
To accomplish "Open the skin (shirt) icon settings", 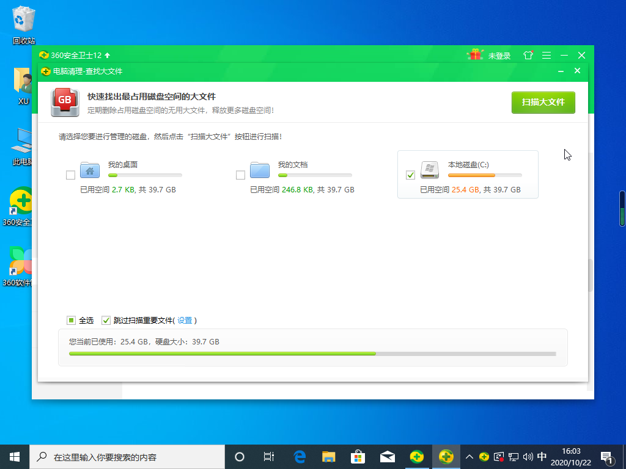I will coord(528,56).
